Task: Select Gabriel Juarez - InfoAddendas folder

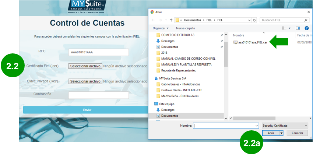Action: point(180,84)
